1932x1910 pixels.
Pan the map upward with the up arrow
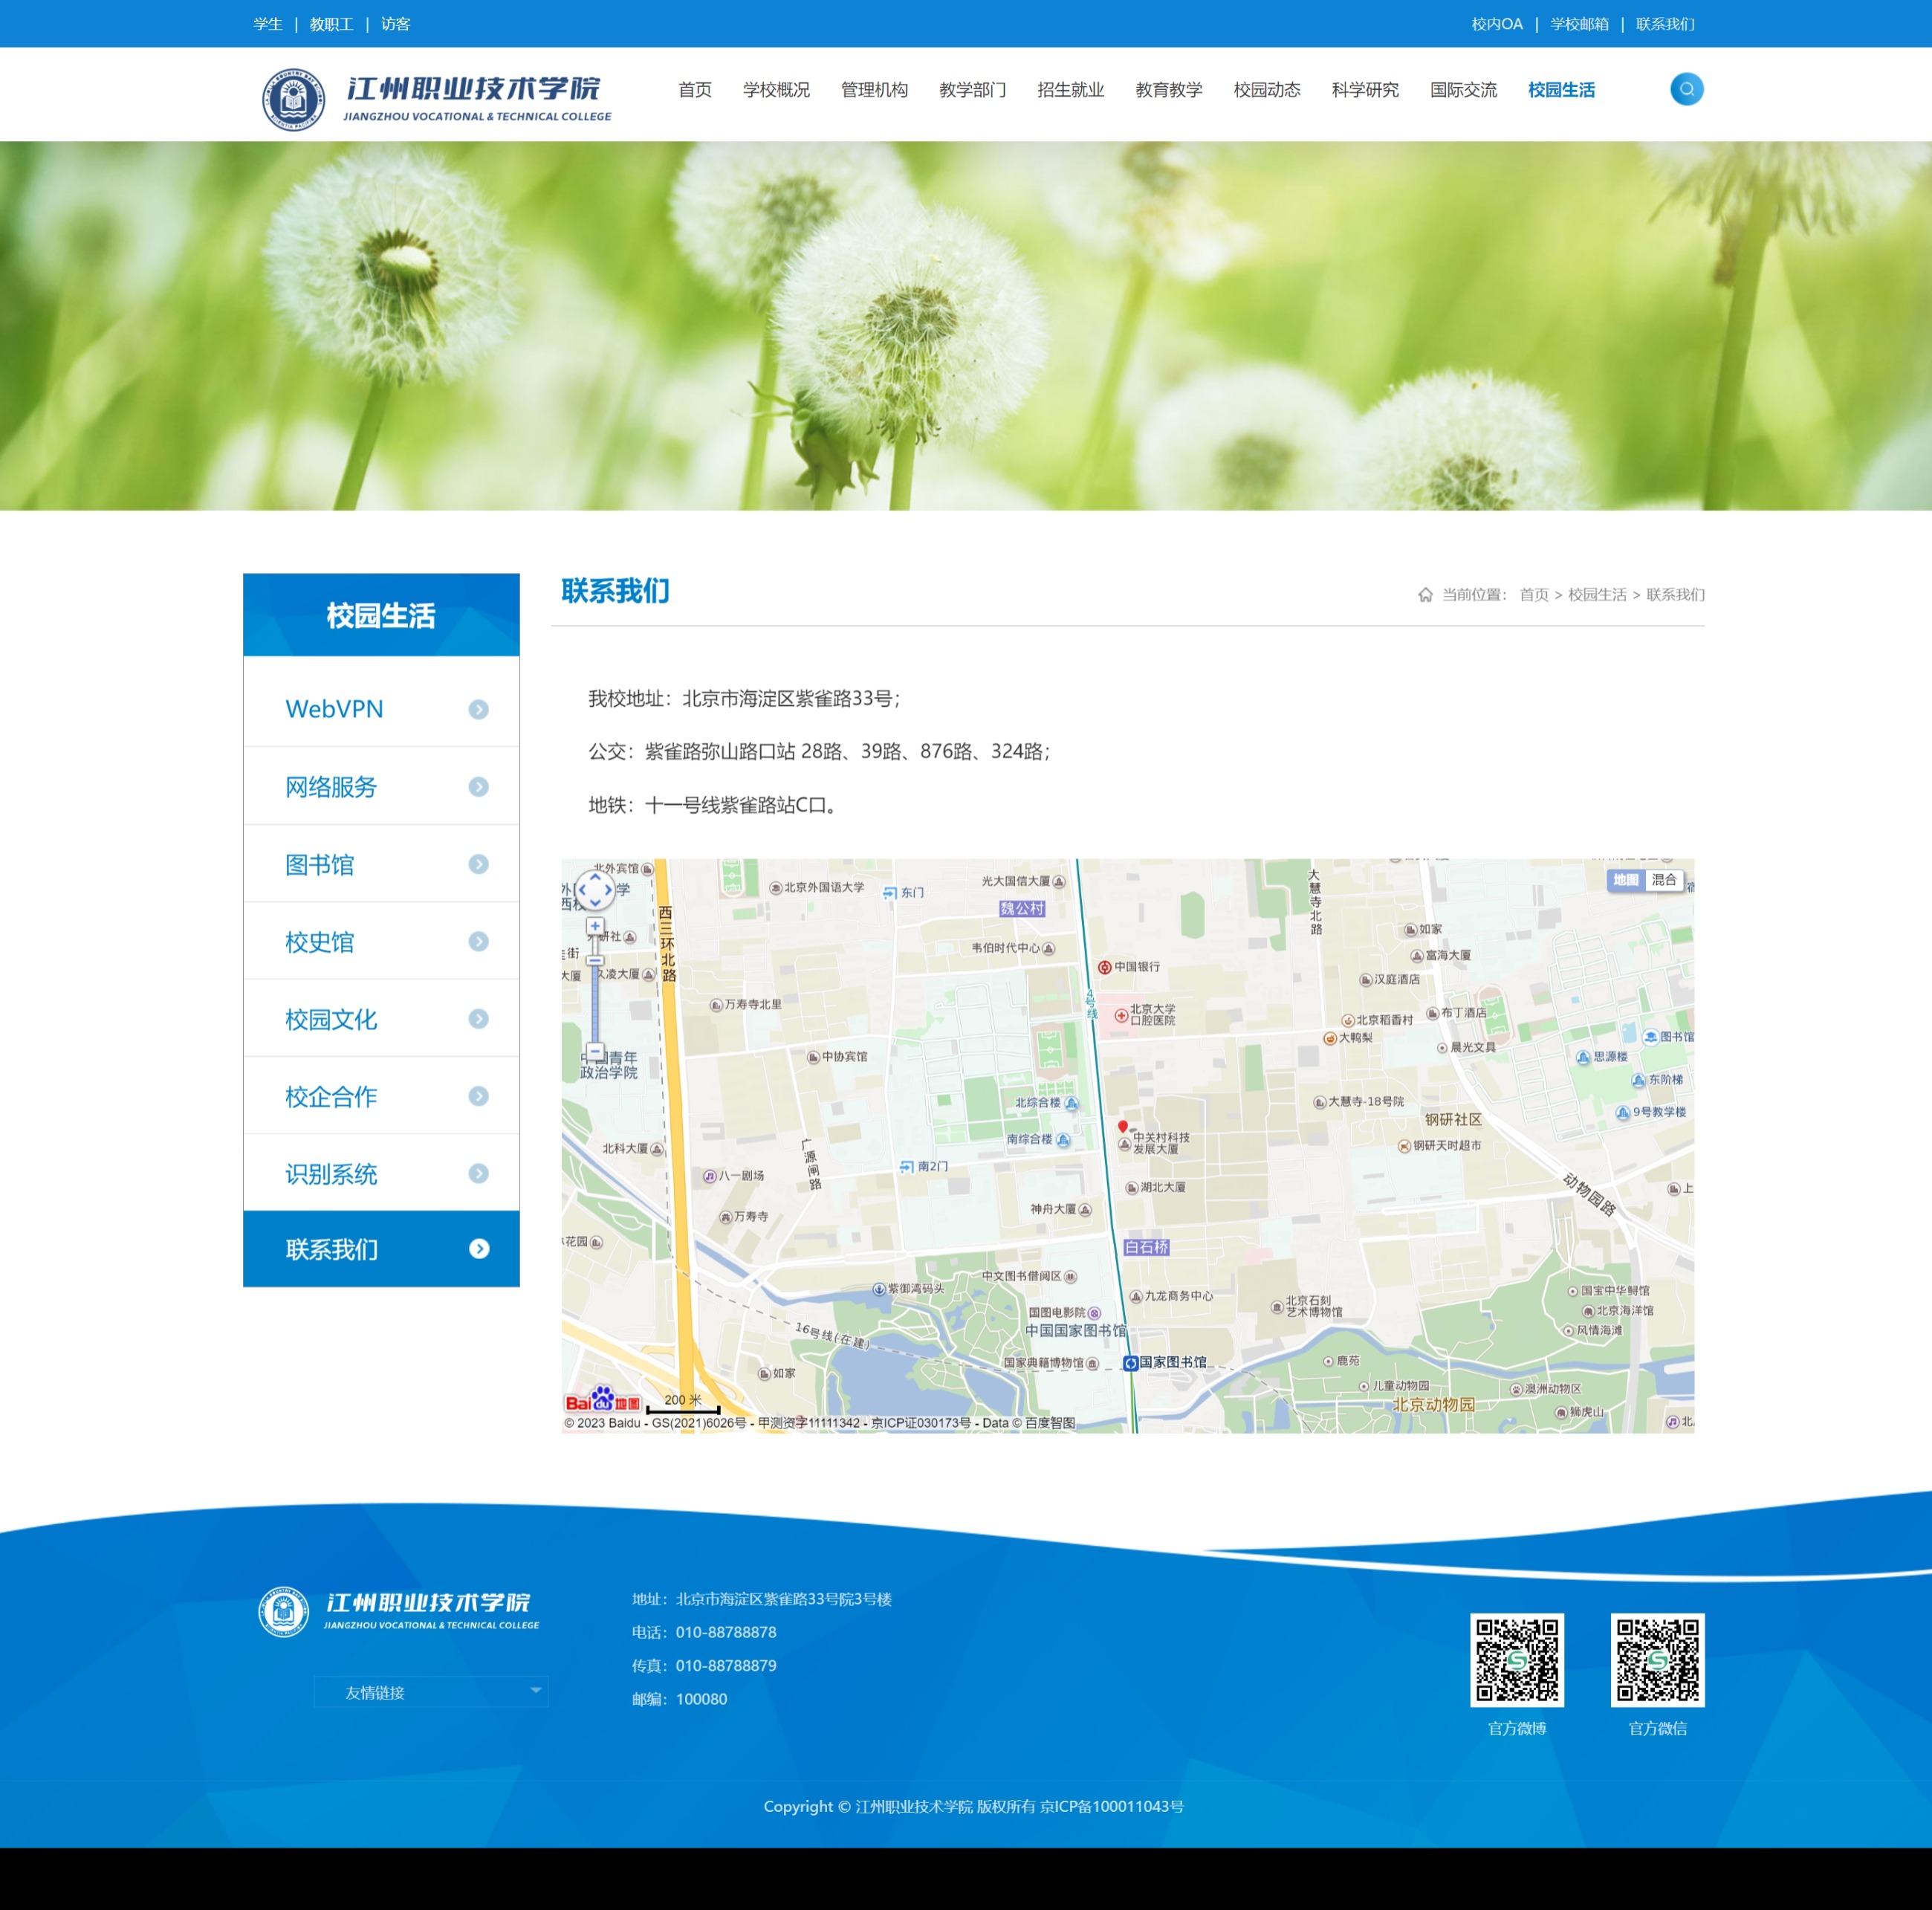595,876
